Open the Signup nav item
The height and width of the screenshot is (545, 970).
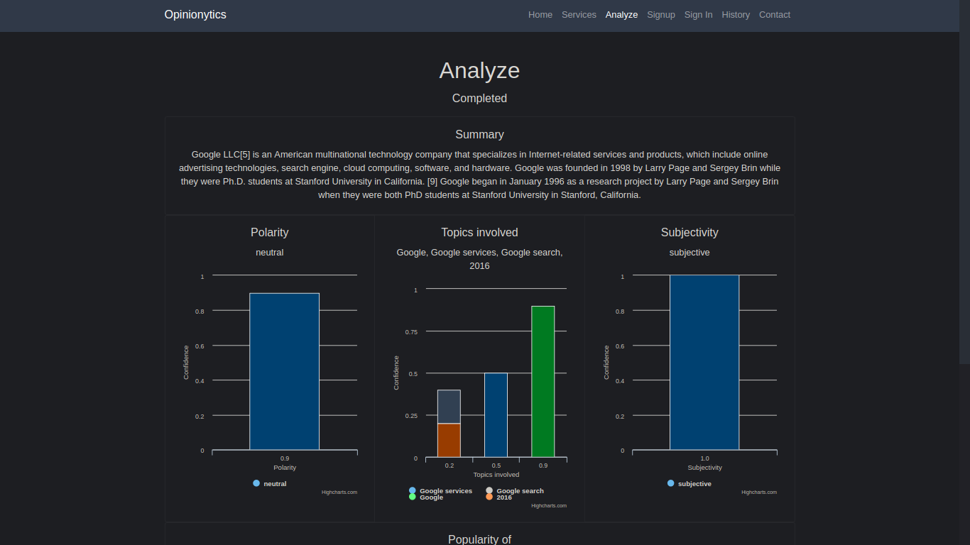pos(661,15)
